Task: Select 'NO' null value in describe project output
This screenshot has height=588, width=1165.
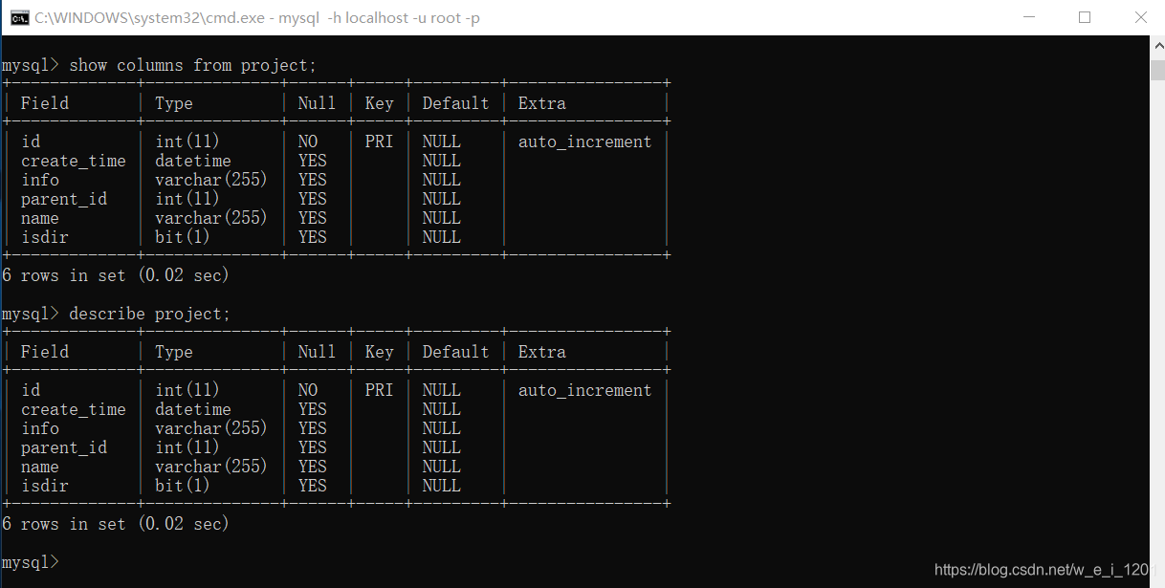Action: pyautogui.click(x=308, y=390)
